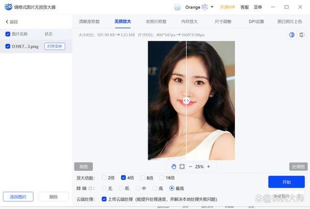Image resolution: width=310 pixels, height=209 pixels.
Task: Select 8倍 magnification
Action: pyautogui.click(x=142, y=177)
